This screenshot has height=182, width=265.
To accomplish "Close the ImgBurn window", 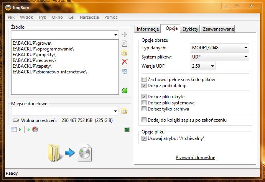I will [251, 6].
